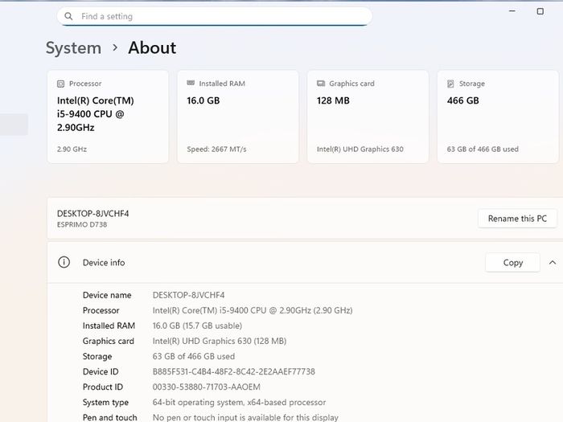
Task: Open the Installed RAM 16.0 GB card
Action: click(x=238, y=117)
